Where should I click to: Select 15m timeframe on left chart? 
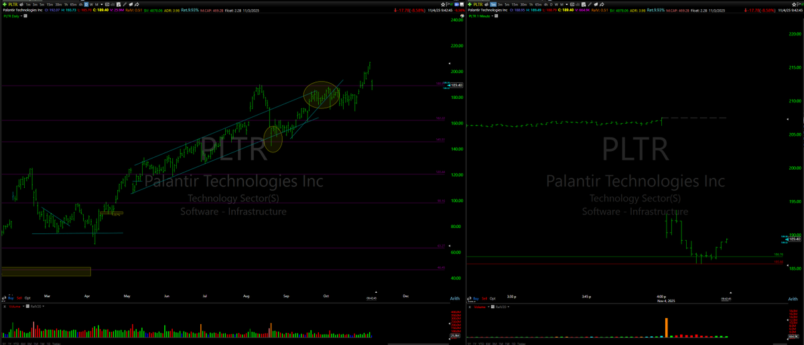tap(50, 4)
